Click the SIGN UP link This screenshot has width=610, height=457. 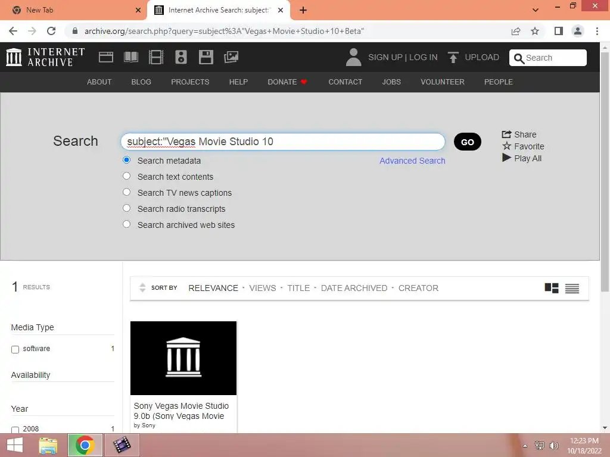click(385, 57)
